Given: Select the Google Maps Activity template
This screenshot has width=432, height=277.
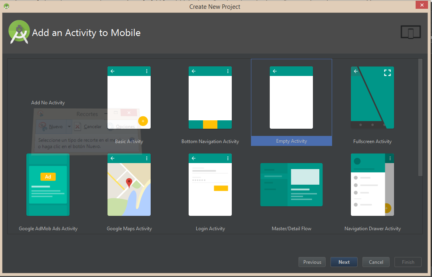Looking at the screenshot, I should (129, 185).
